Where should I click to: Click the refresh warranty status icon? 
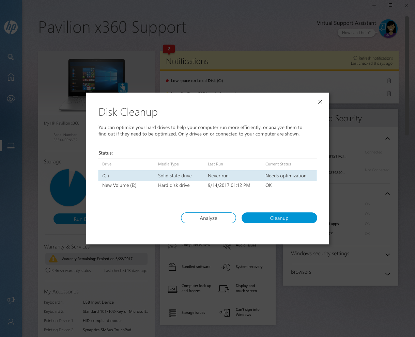(48, 270)
